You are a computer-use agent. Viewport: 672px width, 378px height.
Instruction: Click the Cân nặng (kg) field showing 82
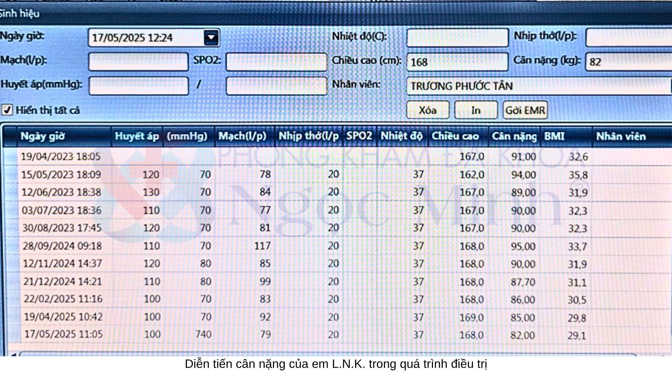(x=628, y=62)
